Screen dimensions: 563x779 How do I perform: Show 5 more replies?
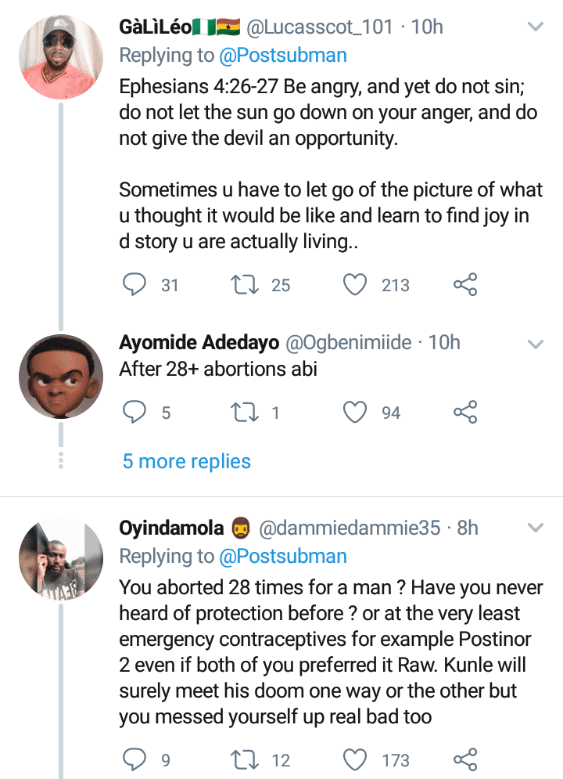click(x=186, y=461)
